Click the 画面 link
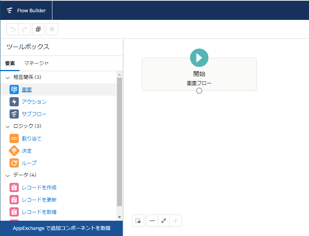This screenshot has height=236, width=309. point(27,90)
